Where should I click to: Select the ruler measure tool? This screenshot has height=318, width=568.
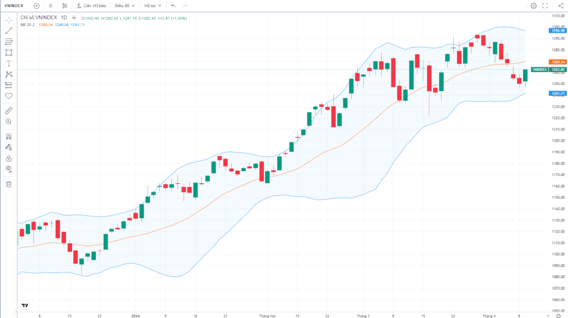tap(9, 110)
